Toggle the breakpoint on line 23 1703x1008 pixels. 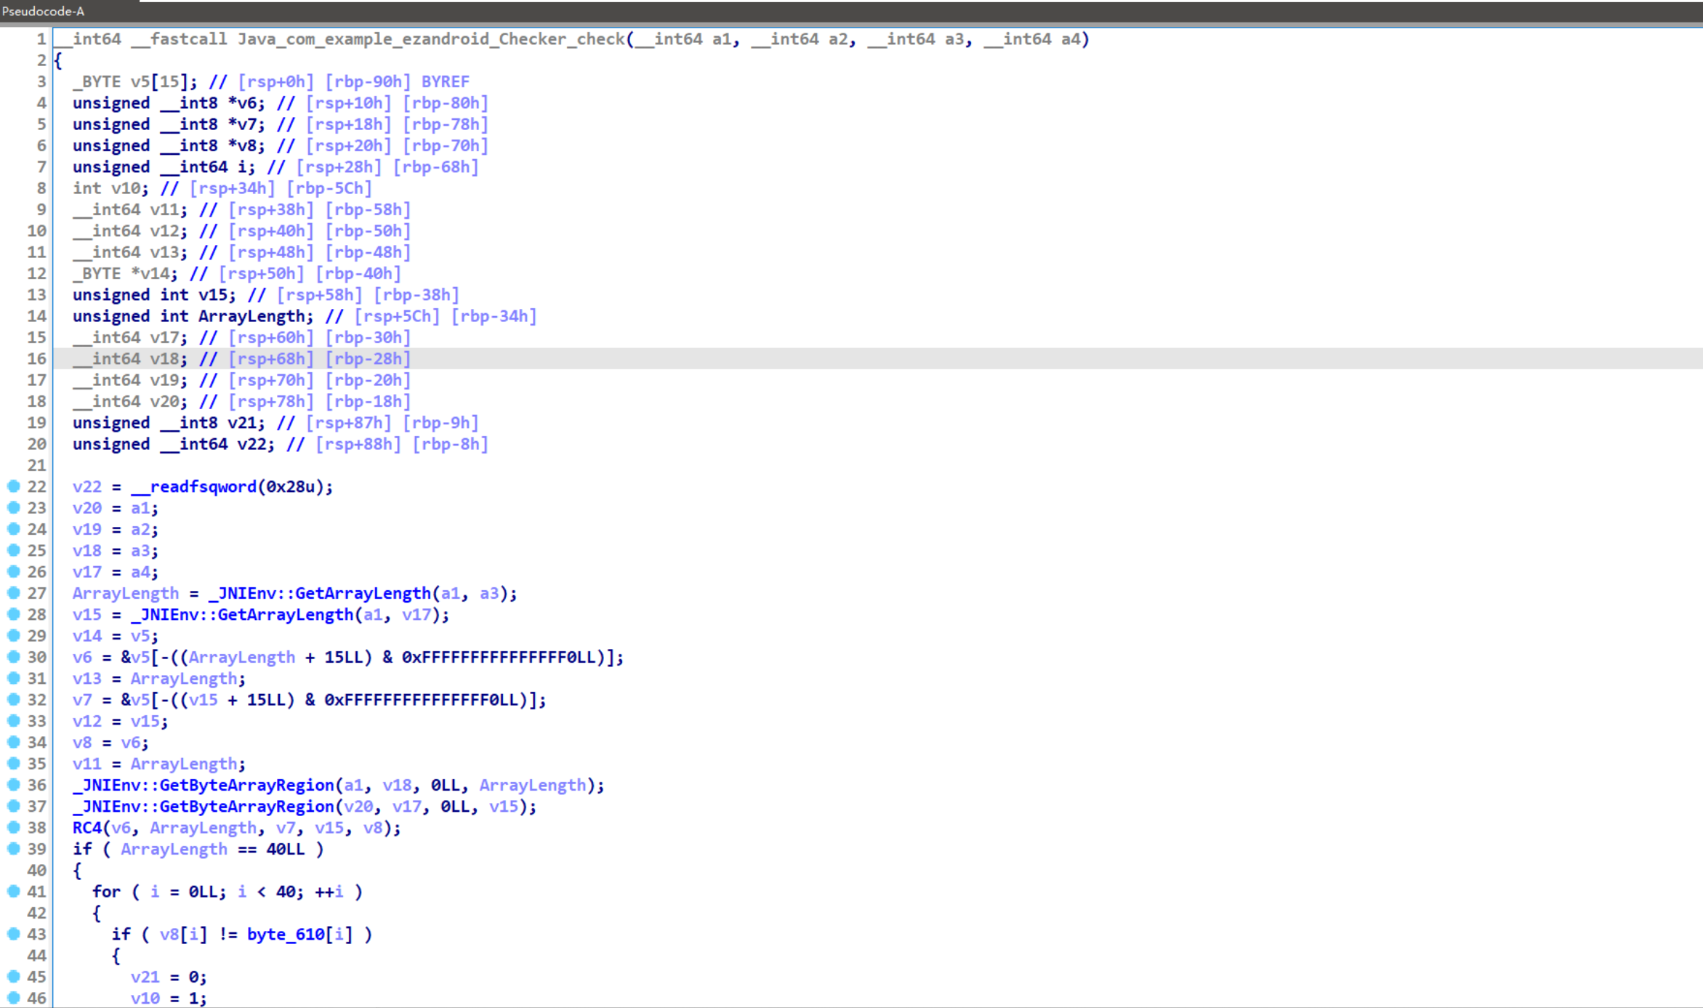point(15,507)
